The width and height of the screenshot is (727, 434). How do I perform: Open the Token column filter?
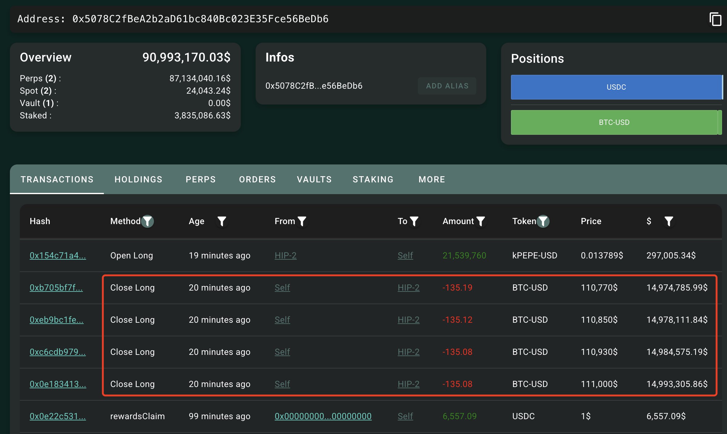543,221
